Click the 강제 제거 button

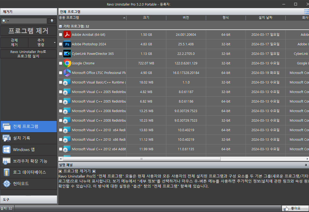[14, 42]
